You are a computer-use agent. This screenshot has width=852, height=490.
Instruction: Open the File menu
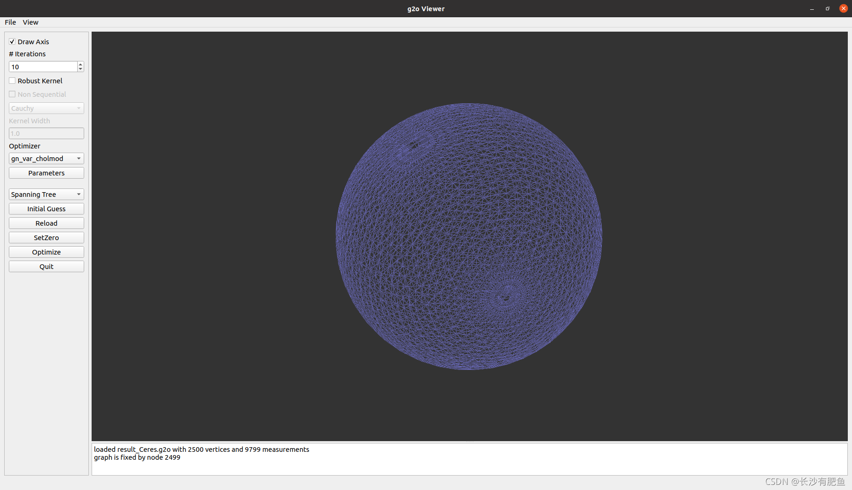(x=10, y=22)
